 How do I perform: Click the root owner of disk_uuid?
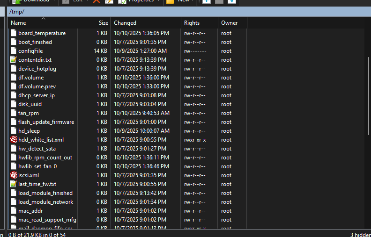pyautogui.click(x=226, y=104)
